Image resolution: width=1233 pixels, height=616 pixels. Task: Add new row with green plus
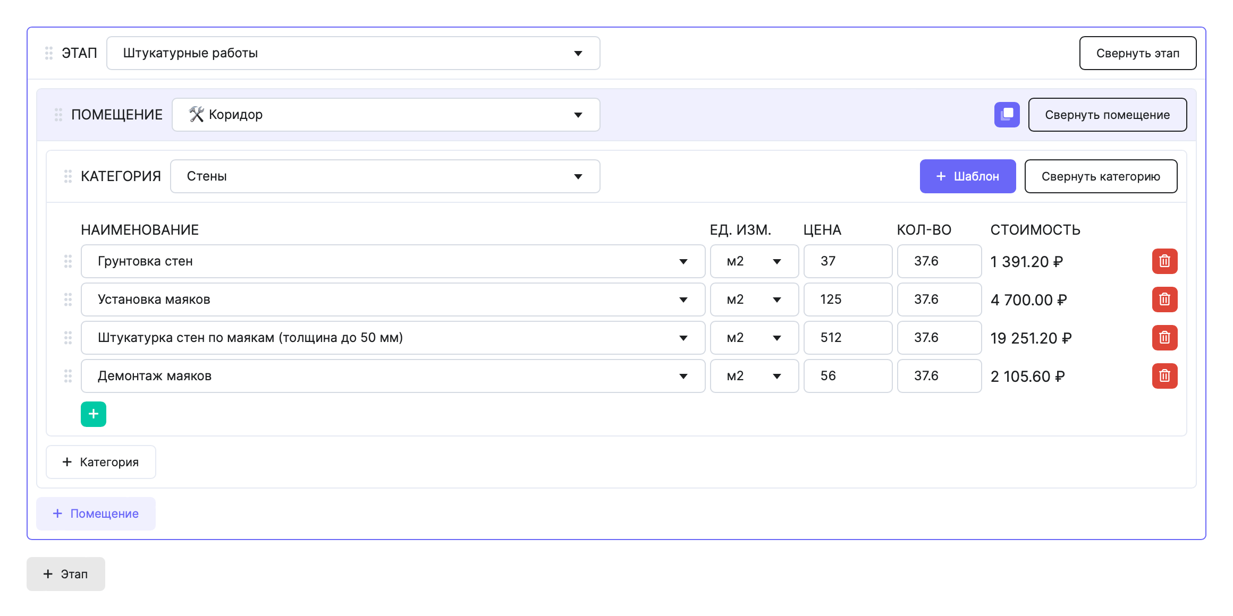[94, 414]
